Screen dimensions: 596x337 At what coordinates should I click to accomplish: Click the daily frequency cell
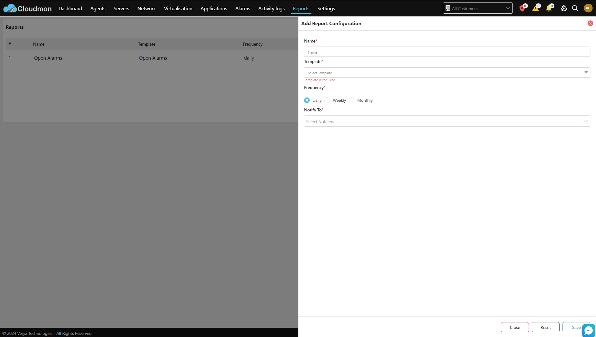pos(249,58)
